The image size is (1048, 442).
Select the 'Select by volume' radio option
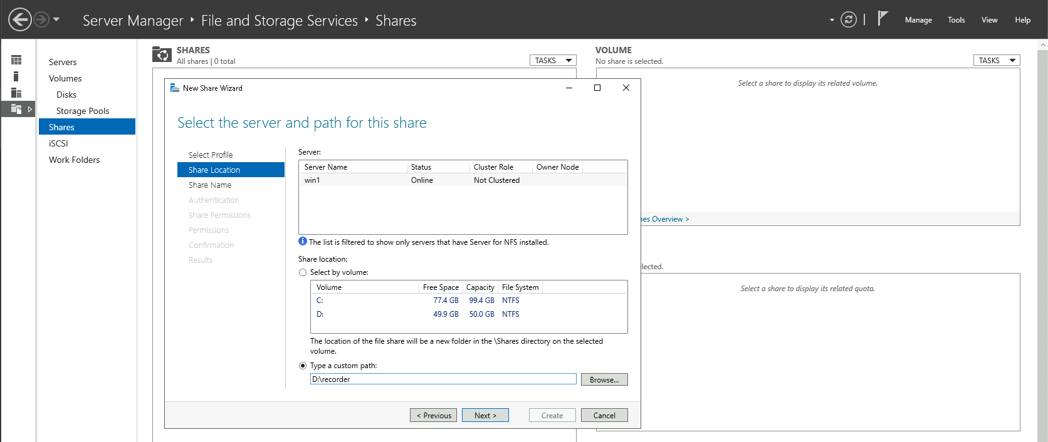click(303, 272)
